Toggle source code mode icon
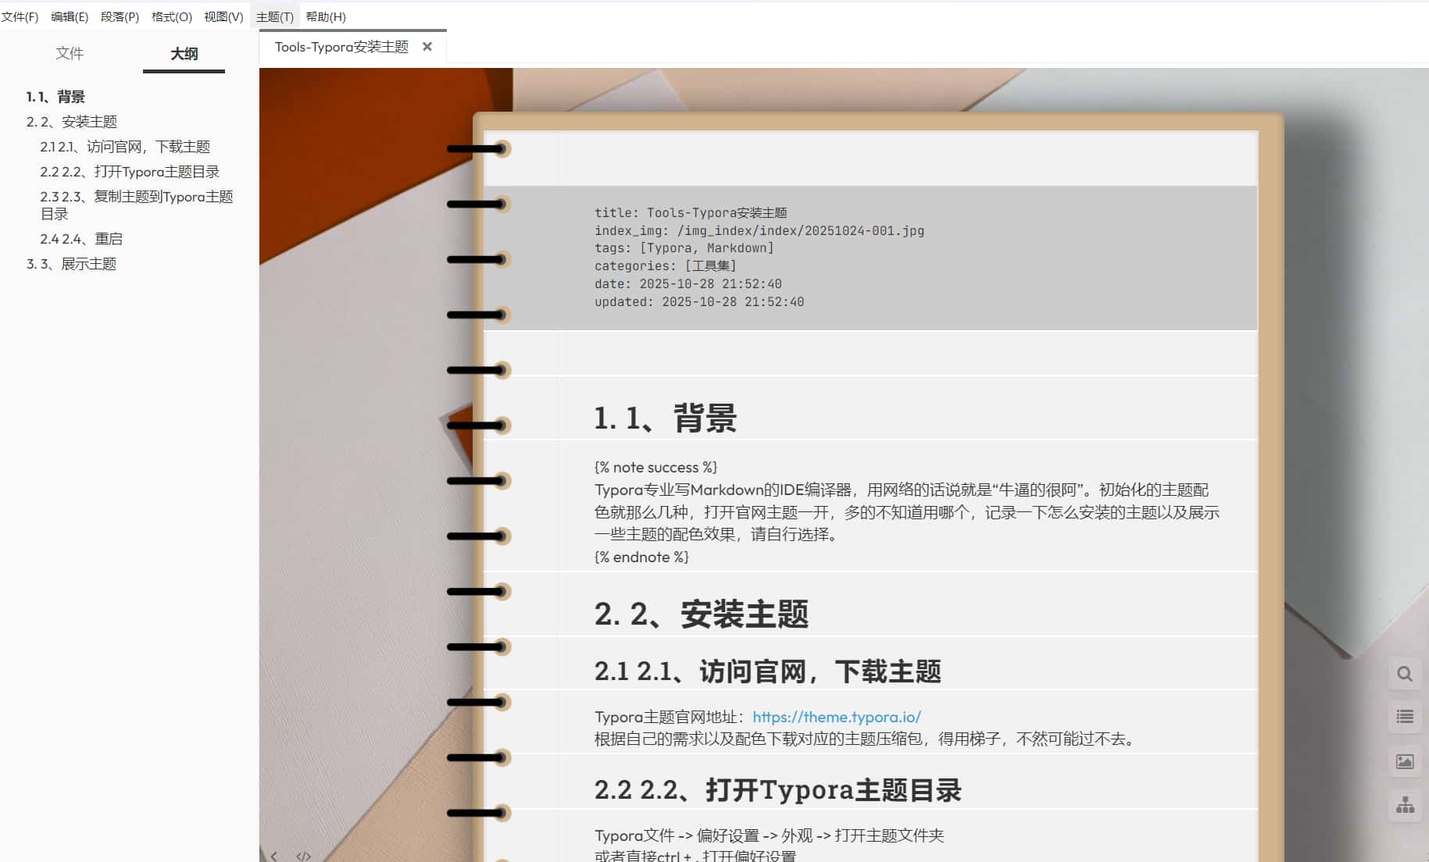 click(x=304, y=856)
